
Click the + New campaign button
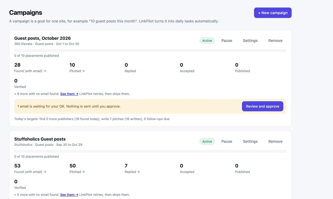(273, 13)
